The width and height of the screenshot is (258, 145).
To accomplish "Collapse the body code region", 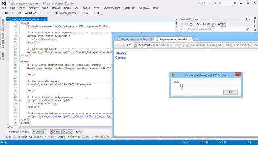I will pos(19,62).
